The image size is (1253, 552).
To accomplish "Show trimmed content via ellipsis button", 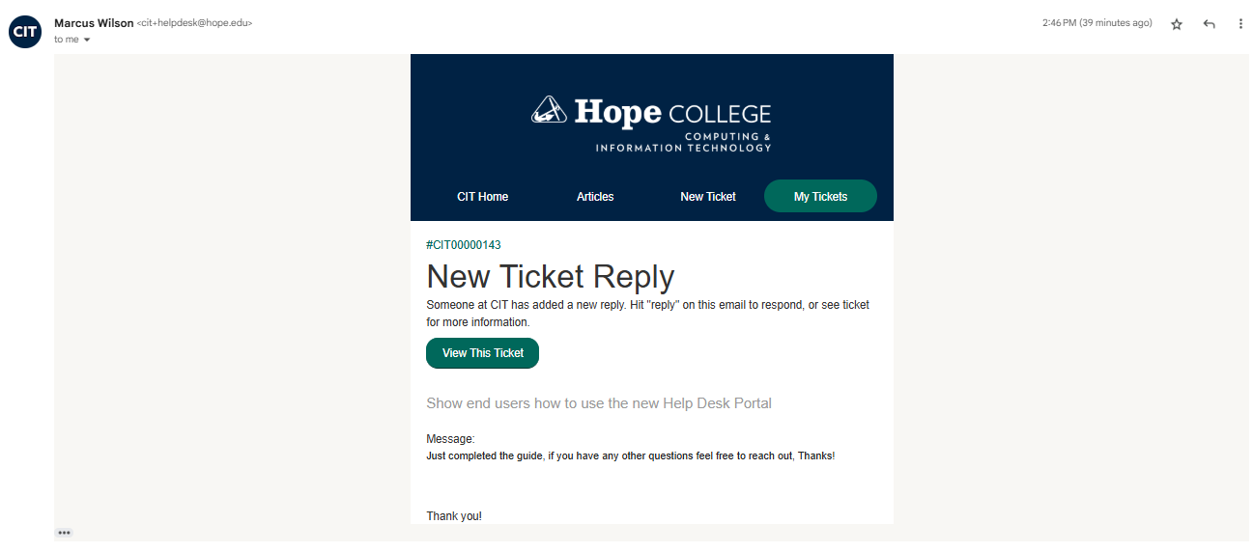I will click(64, 533).
